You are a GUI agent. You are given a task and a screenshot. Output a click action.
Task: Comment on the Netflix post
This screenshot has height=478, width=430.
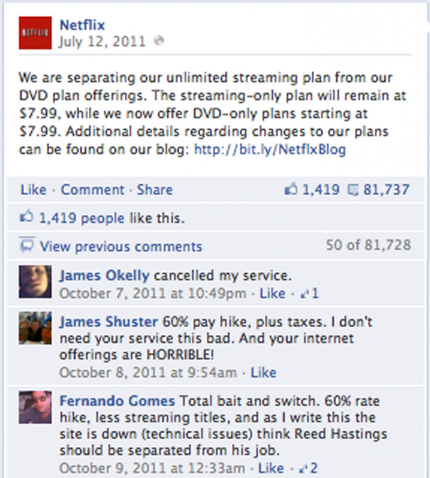(92, 190)
